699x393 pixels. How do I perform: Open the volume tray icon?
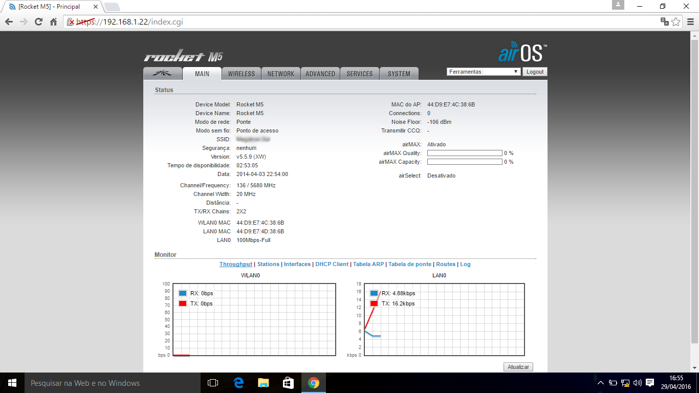click(x=638, y=383)
